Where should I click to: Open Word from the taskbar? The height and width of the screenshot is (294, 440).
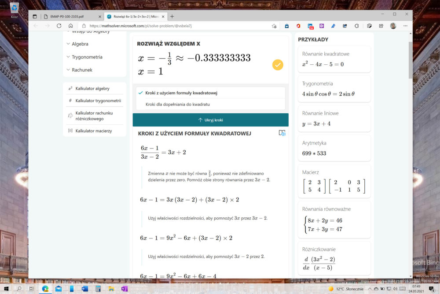click(85, 289)
